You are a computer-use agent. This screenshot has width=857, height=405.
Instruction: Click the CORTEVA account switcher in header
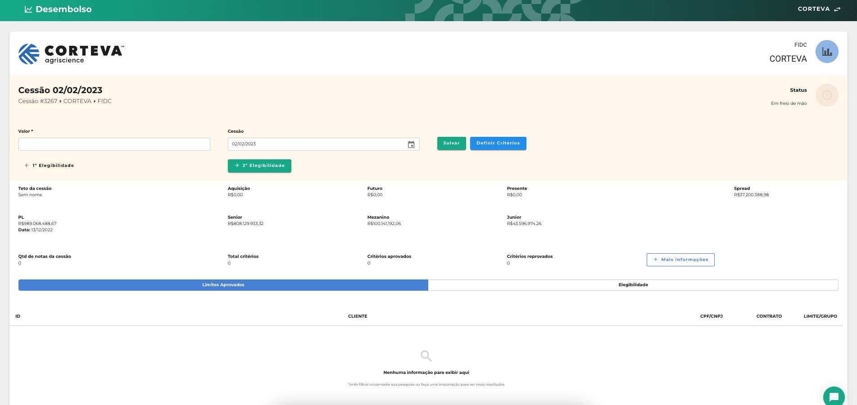tap(819, 9)
